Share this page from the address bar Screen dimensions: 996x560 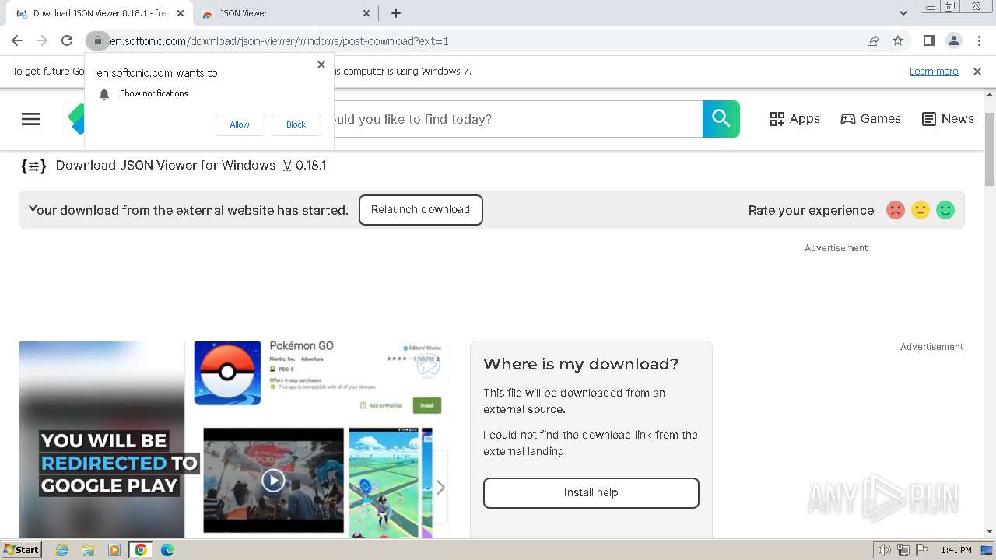[x=873, y=40]
